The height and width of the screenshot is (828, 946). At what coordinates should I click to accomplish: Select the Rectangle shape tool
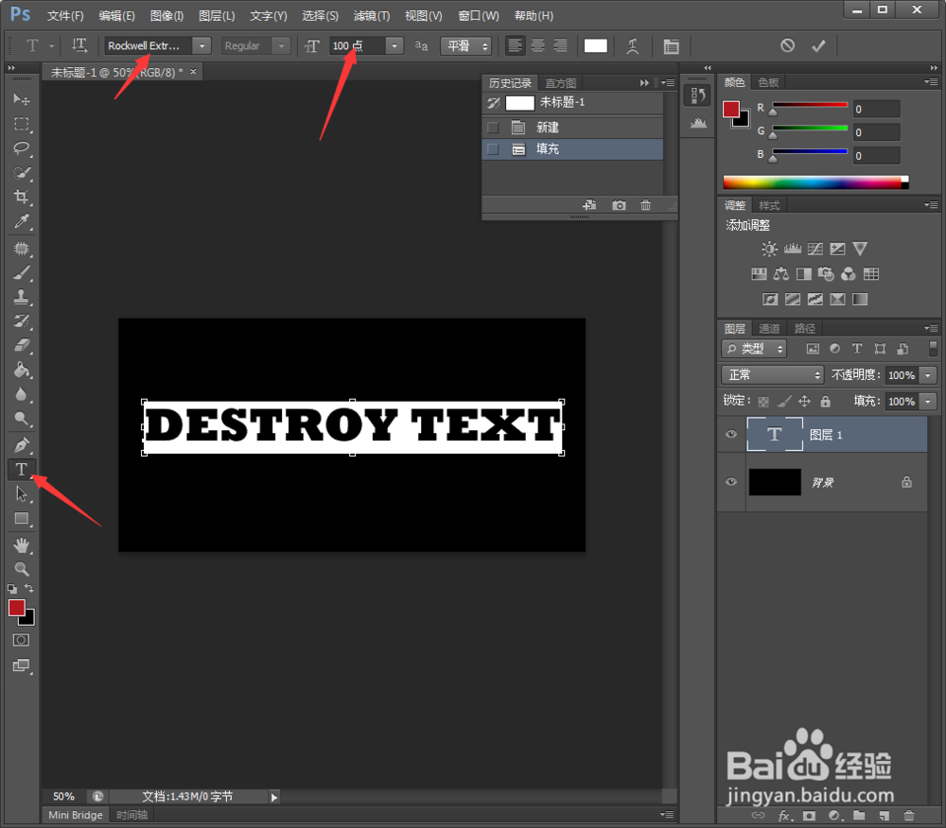(22, 518)
